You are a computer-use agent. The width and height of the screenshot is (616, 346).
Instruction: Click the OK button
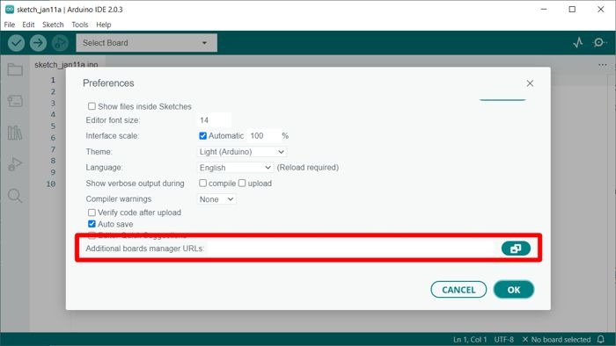(x=513, y=290)
